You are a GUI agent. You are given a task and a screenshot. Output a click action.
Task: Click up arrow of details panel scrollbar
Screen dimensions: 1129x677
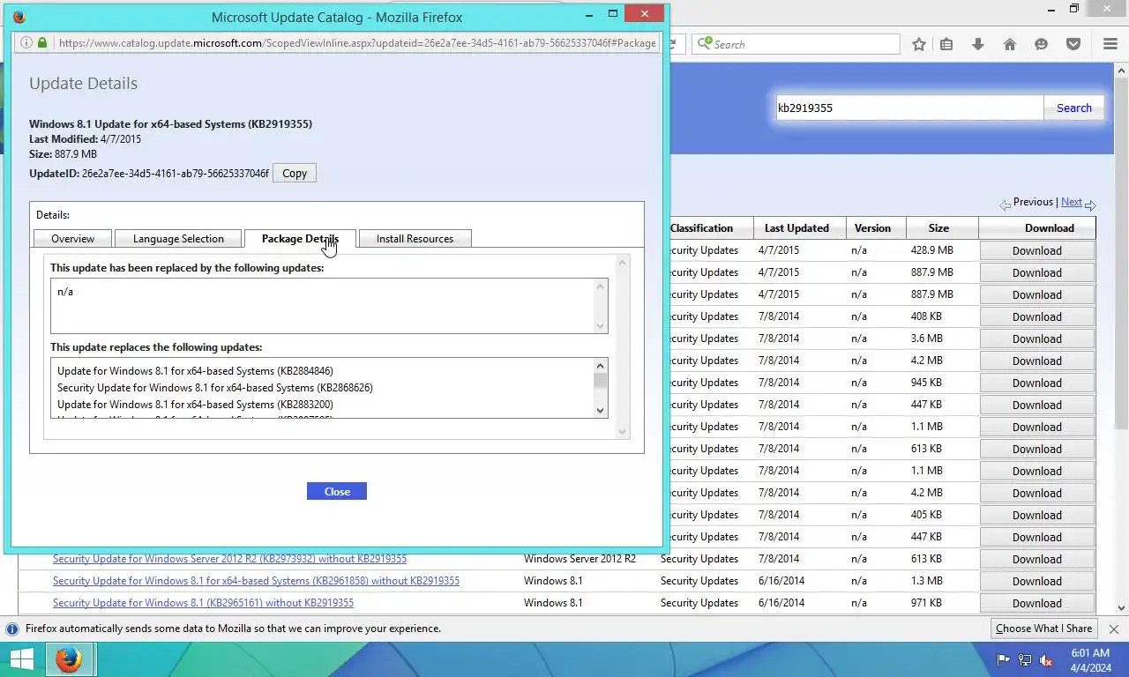[623, 263]
